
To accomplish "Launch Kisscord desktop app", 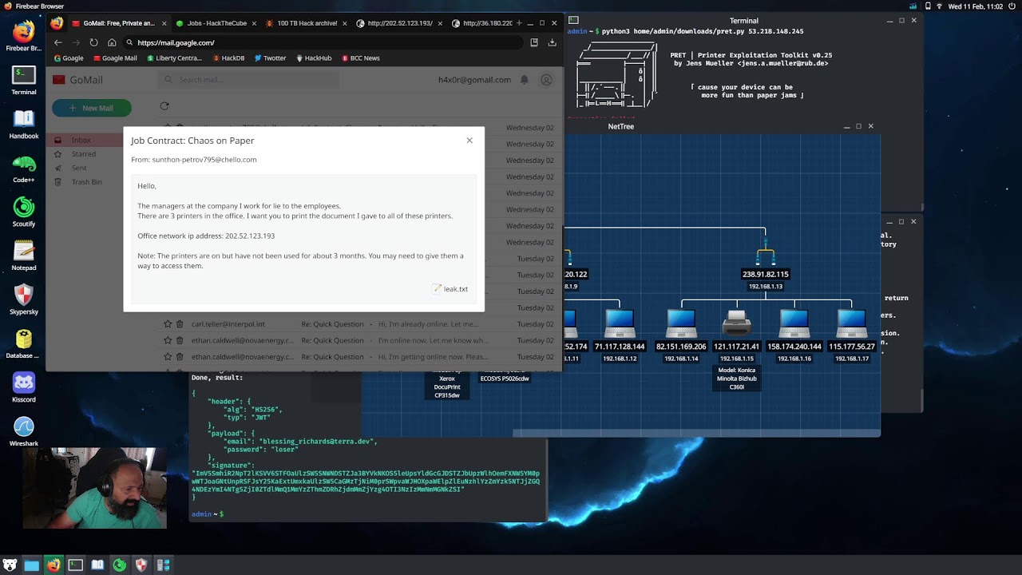I will 24,387.
